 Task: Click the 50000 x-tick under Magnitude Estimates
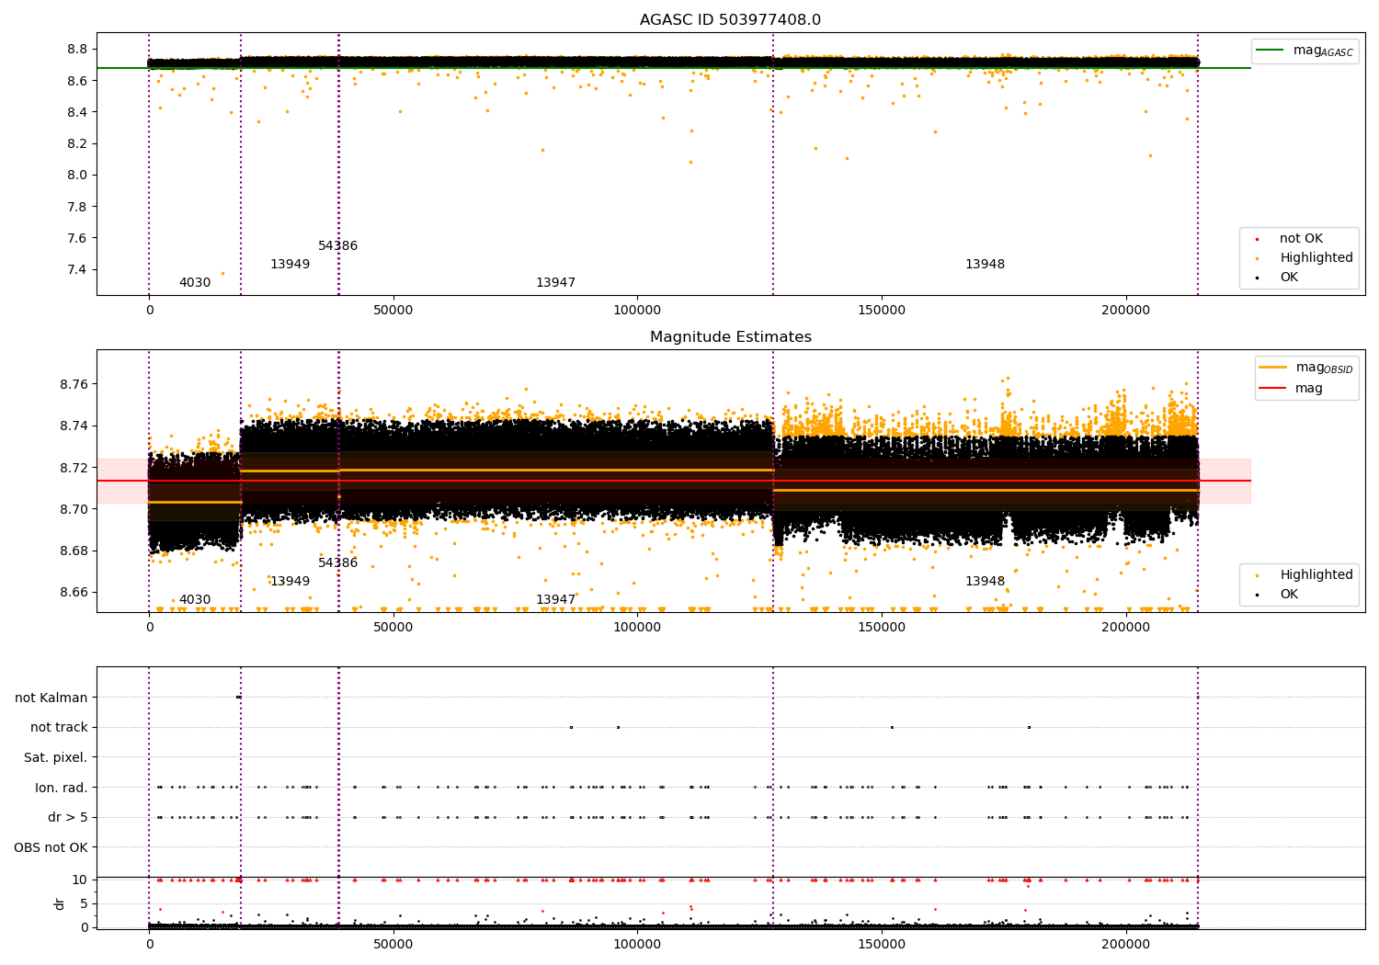[393, 628]
